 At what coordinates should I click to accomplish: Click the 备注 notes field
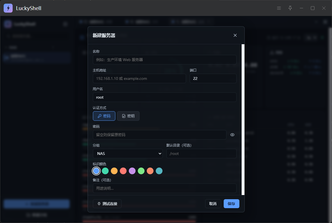pos(164,188)
